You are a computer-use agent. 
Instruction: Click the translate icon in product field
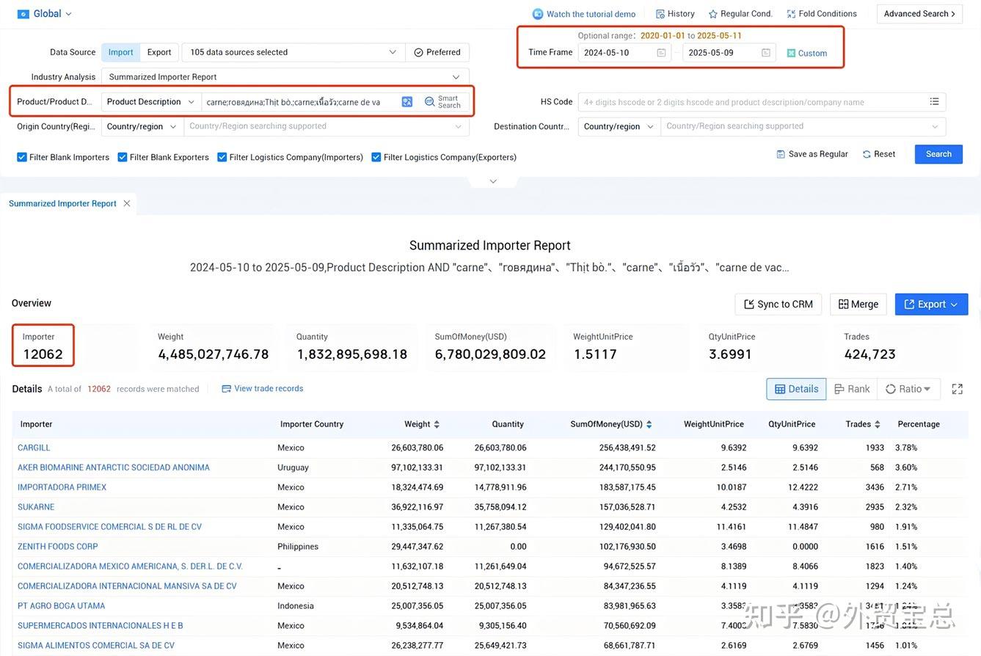407,102
